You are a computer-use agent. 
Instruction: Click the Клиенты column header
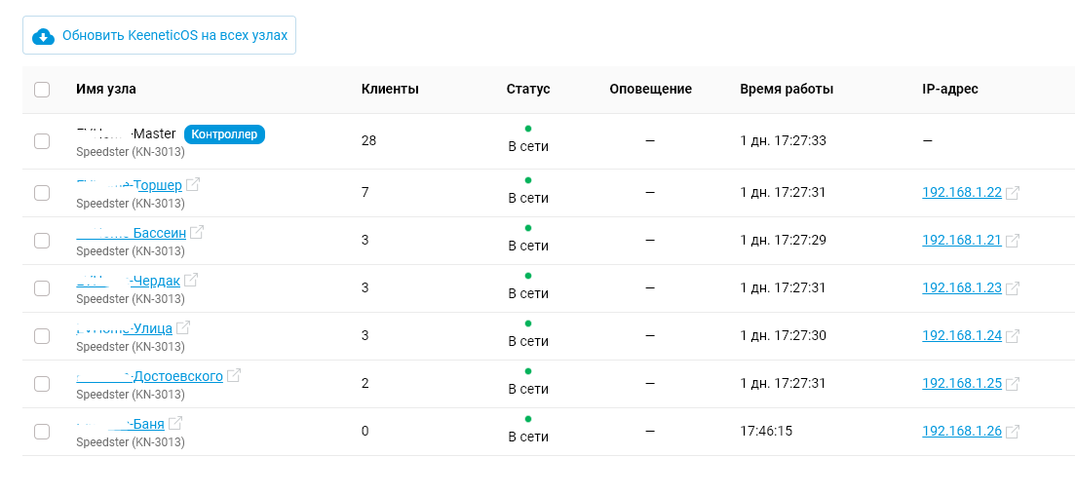[x=390, y=89]
